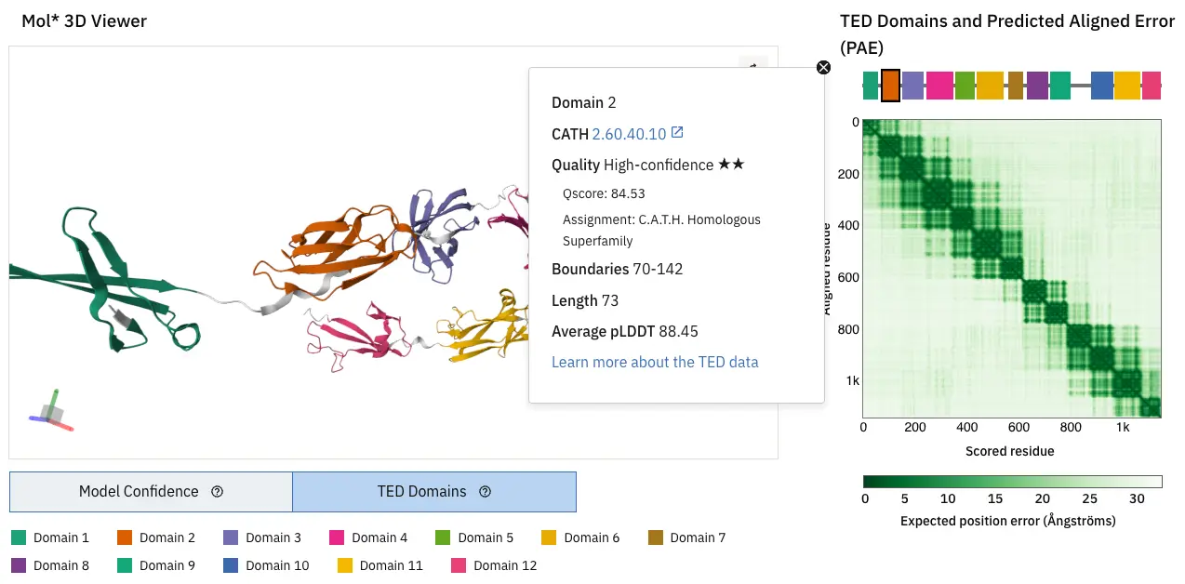Switch to the Model Confidence tab
This screenshot has height=584, width=1185.
(x=151, y=492)
